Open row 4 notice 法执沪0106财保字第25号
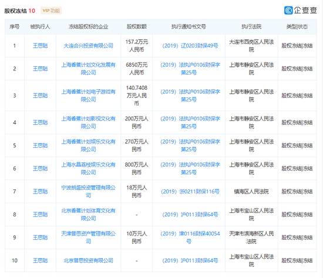 [x=190, y=123]
